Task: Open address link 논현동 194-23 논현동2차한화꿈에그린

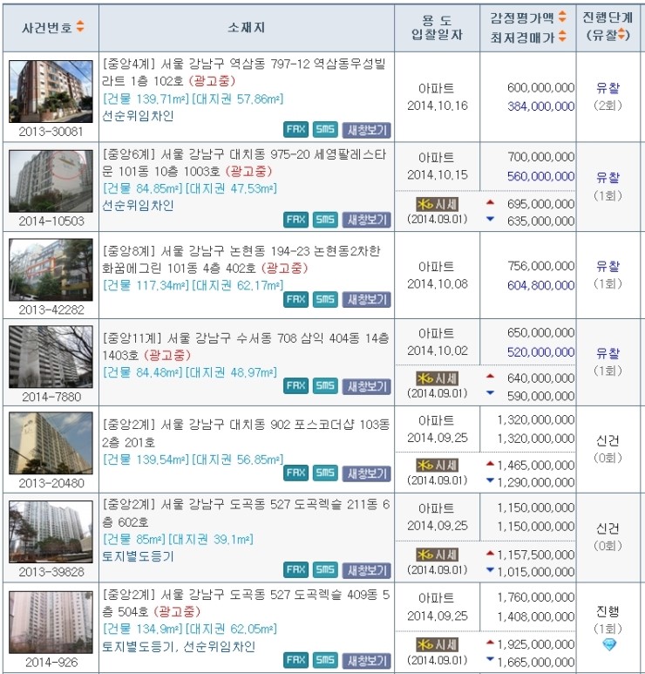Action: [x=241, y=259]
